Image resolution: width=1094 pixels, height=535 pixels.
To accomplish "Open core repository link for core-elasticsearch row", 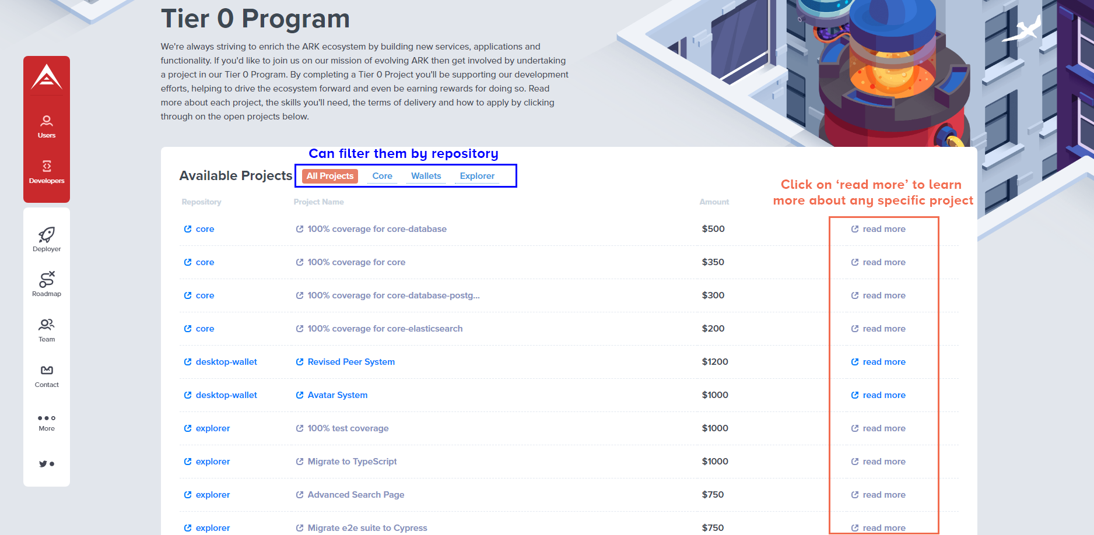I will 199,329.
